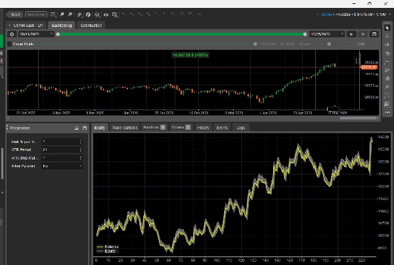Open the toolbar overflow ellipsis

pyautogui.click(x=199, y=14)
